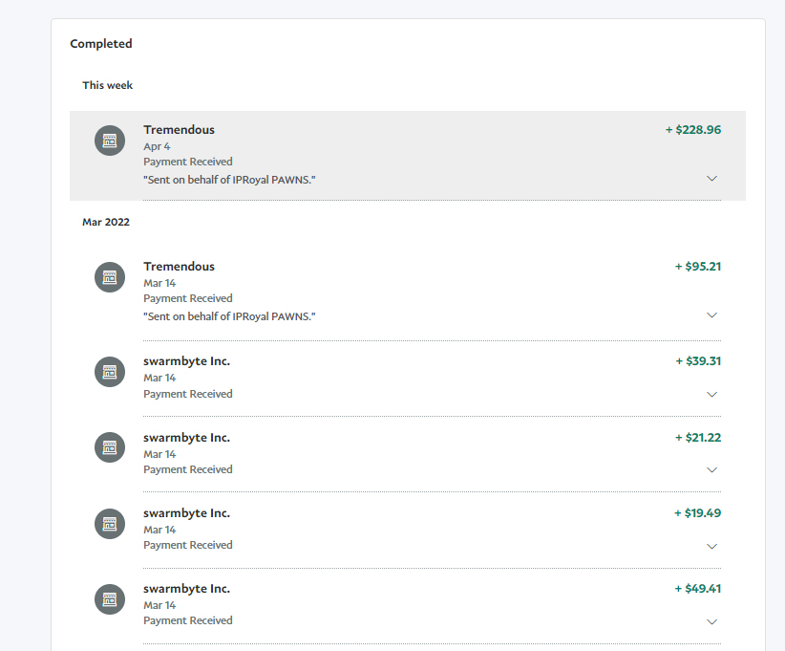Click the + $49.41 amount
The height and width of the screenshot is (651, 785).
click(x=698, y=589)
